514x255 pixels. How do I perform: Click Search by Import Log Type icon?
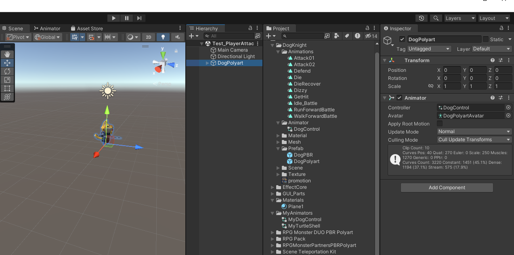coord(357,36)
